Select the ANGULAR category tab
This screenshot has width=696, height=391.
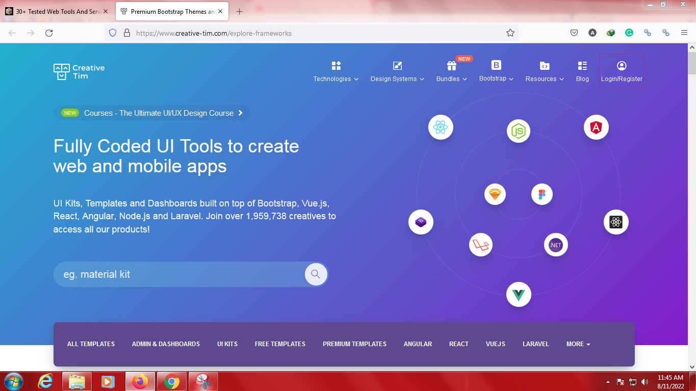pos(418,344)
